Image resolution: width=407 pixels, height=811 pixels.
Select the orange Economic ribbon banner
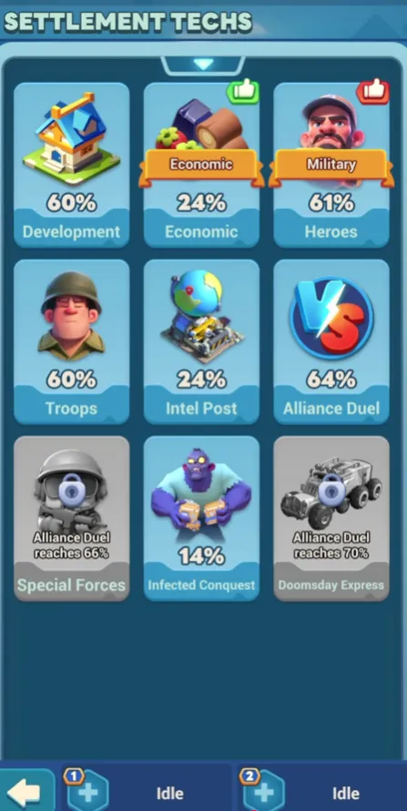click(202, 167)
